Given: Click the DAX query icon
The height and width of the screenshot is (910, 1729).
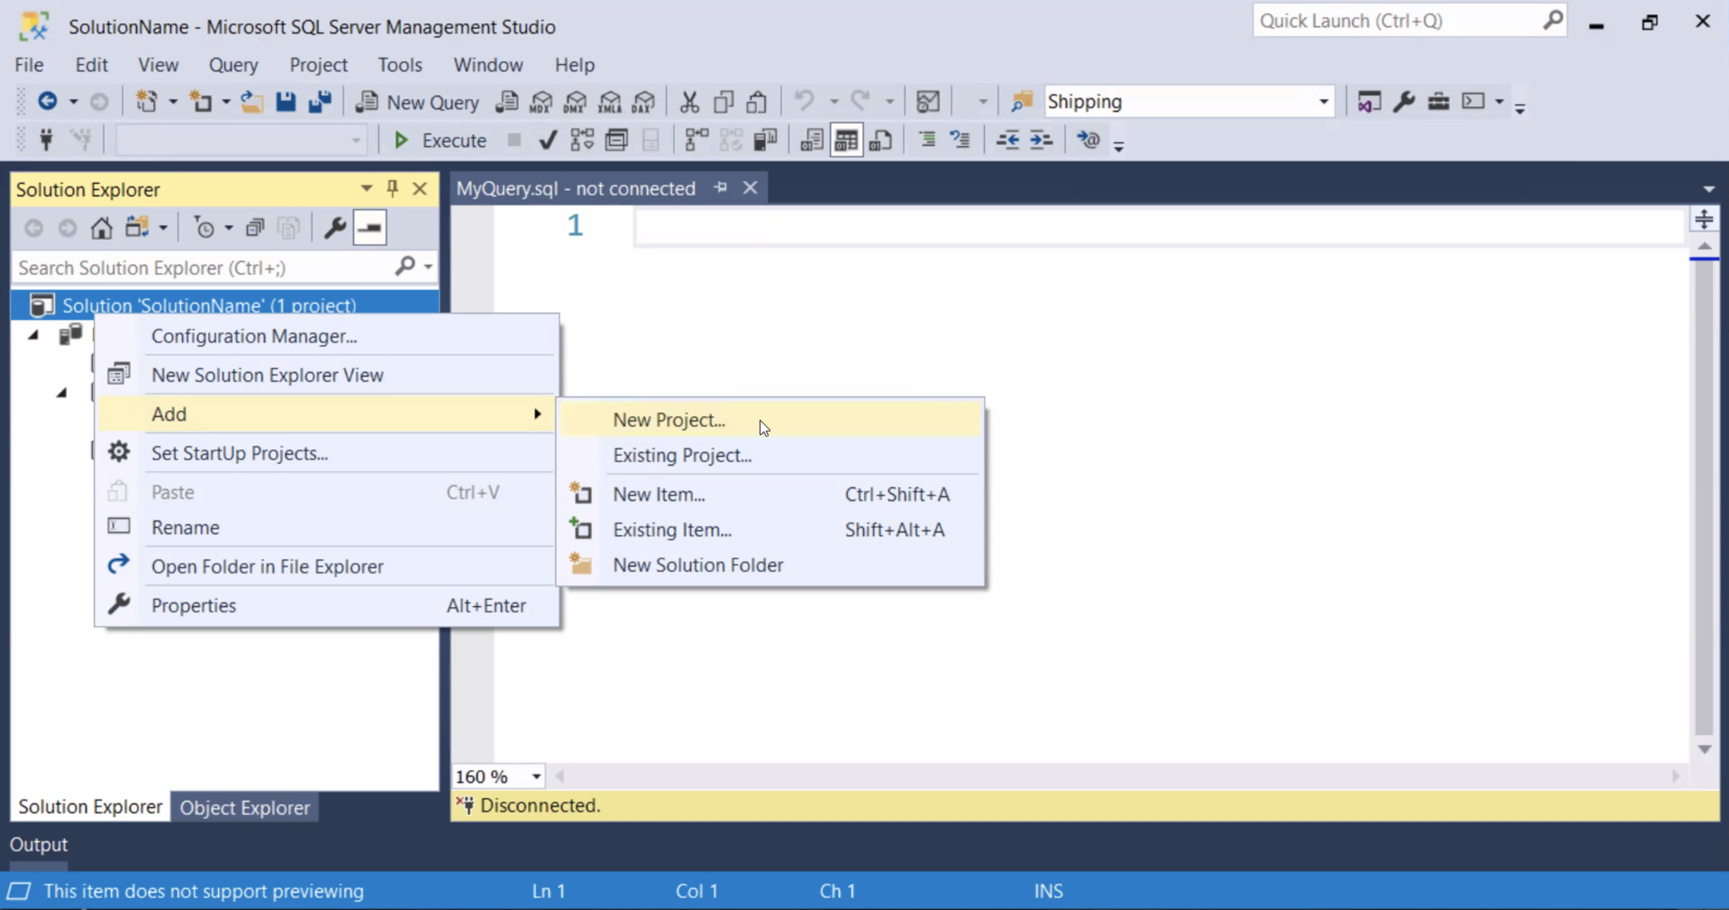Looking at the screenshot, I should coord(644,102).
